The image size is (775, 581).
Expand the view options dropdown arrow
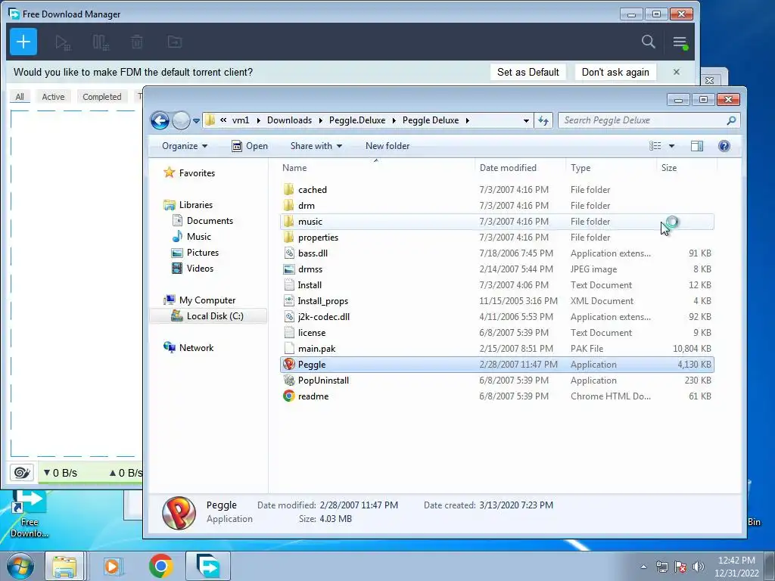[671, 146]
